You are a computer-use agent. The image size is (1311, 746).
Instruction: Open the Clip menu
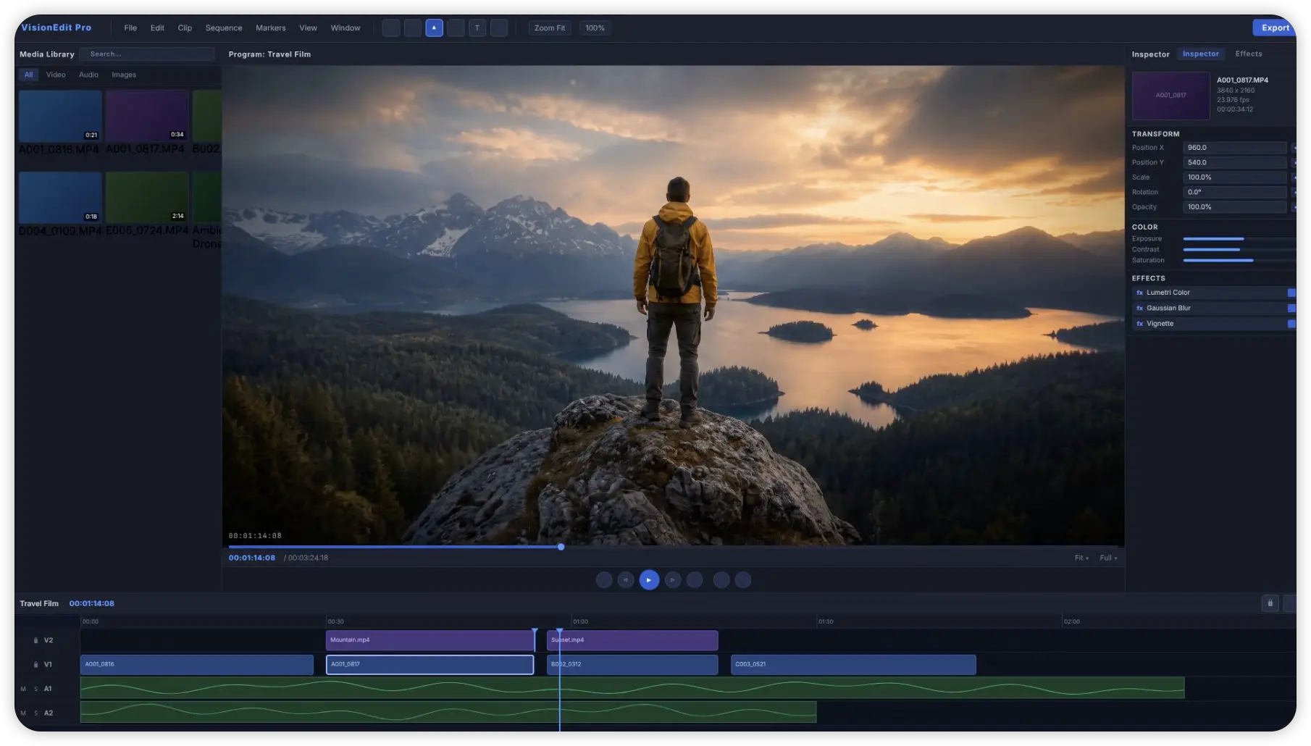pos(185,28)
